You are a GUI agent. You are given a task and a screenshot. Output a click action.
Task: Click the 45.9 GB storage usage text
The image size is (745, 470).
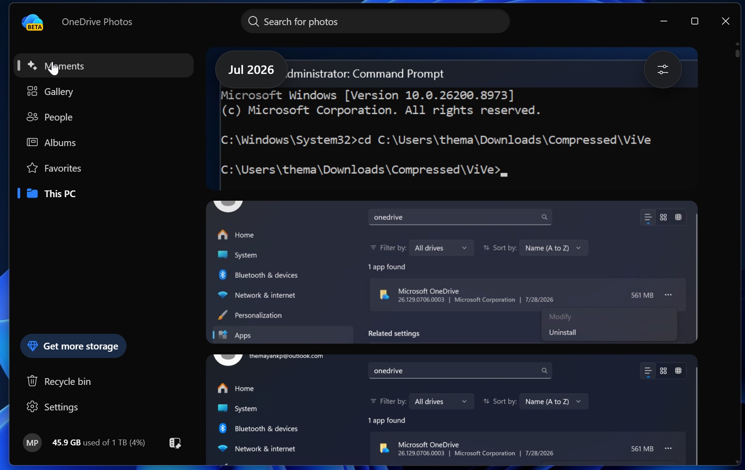(99, 443)
